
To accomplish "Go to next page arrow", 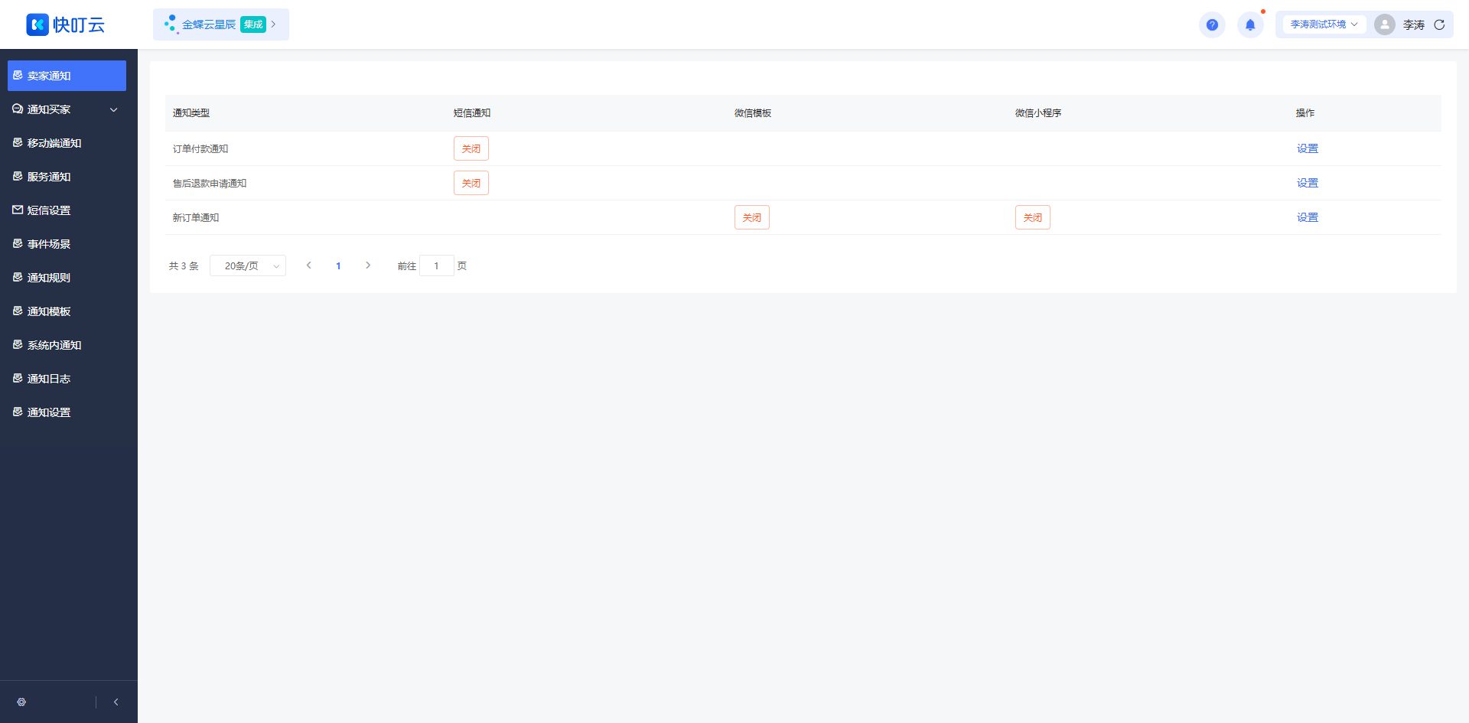I will [368, 265].
